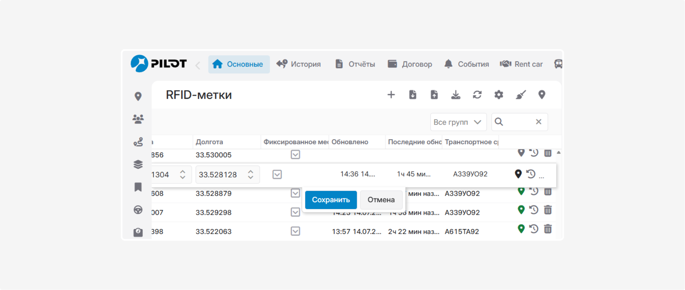Click the scrollbar up arrow of the table

pyautogui.click(x=559, y=153)
